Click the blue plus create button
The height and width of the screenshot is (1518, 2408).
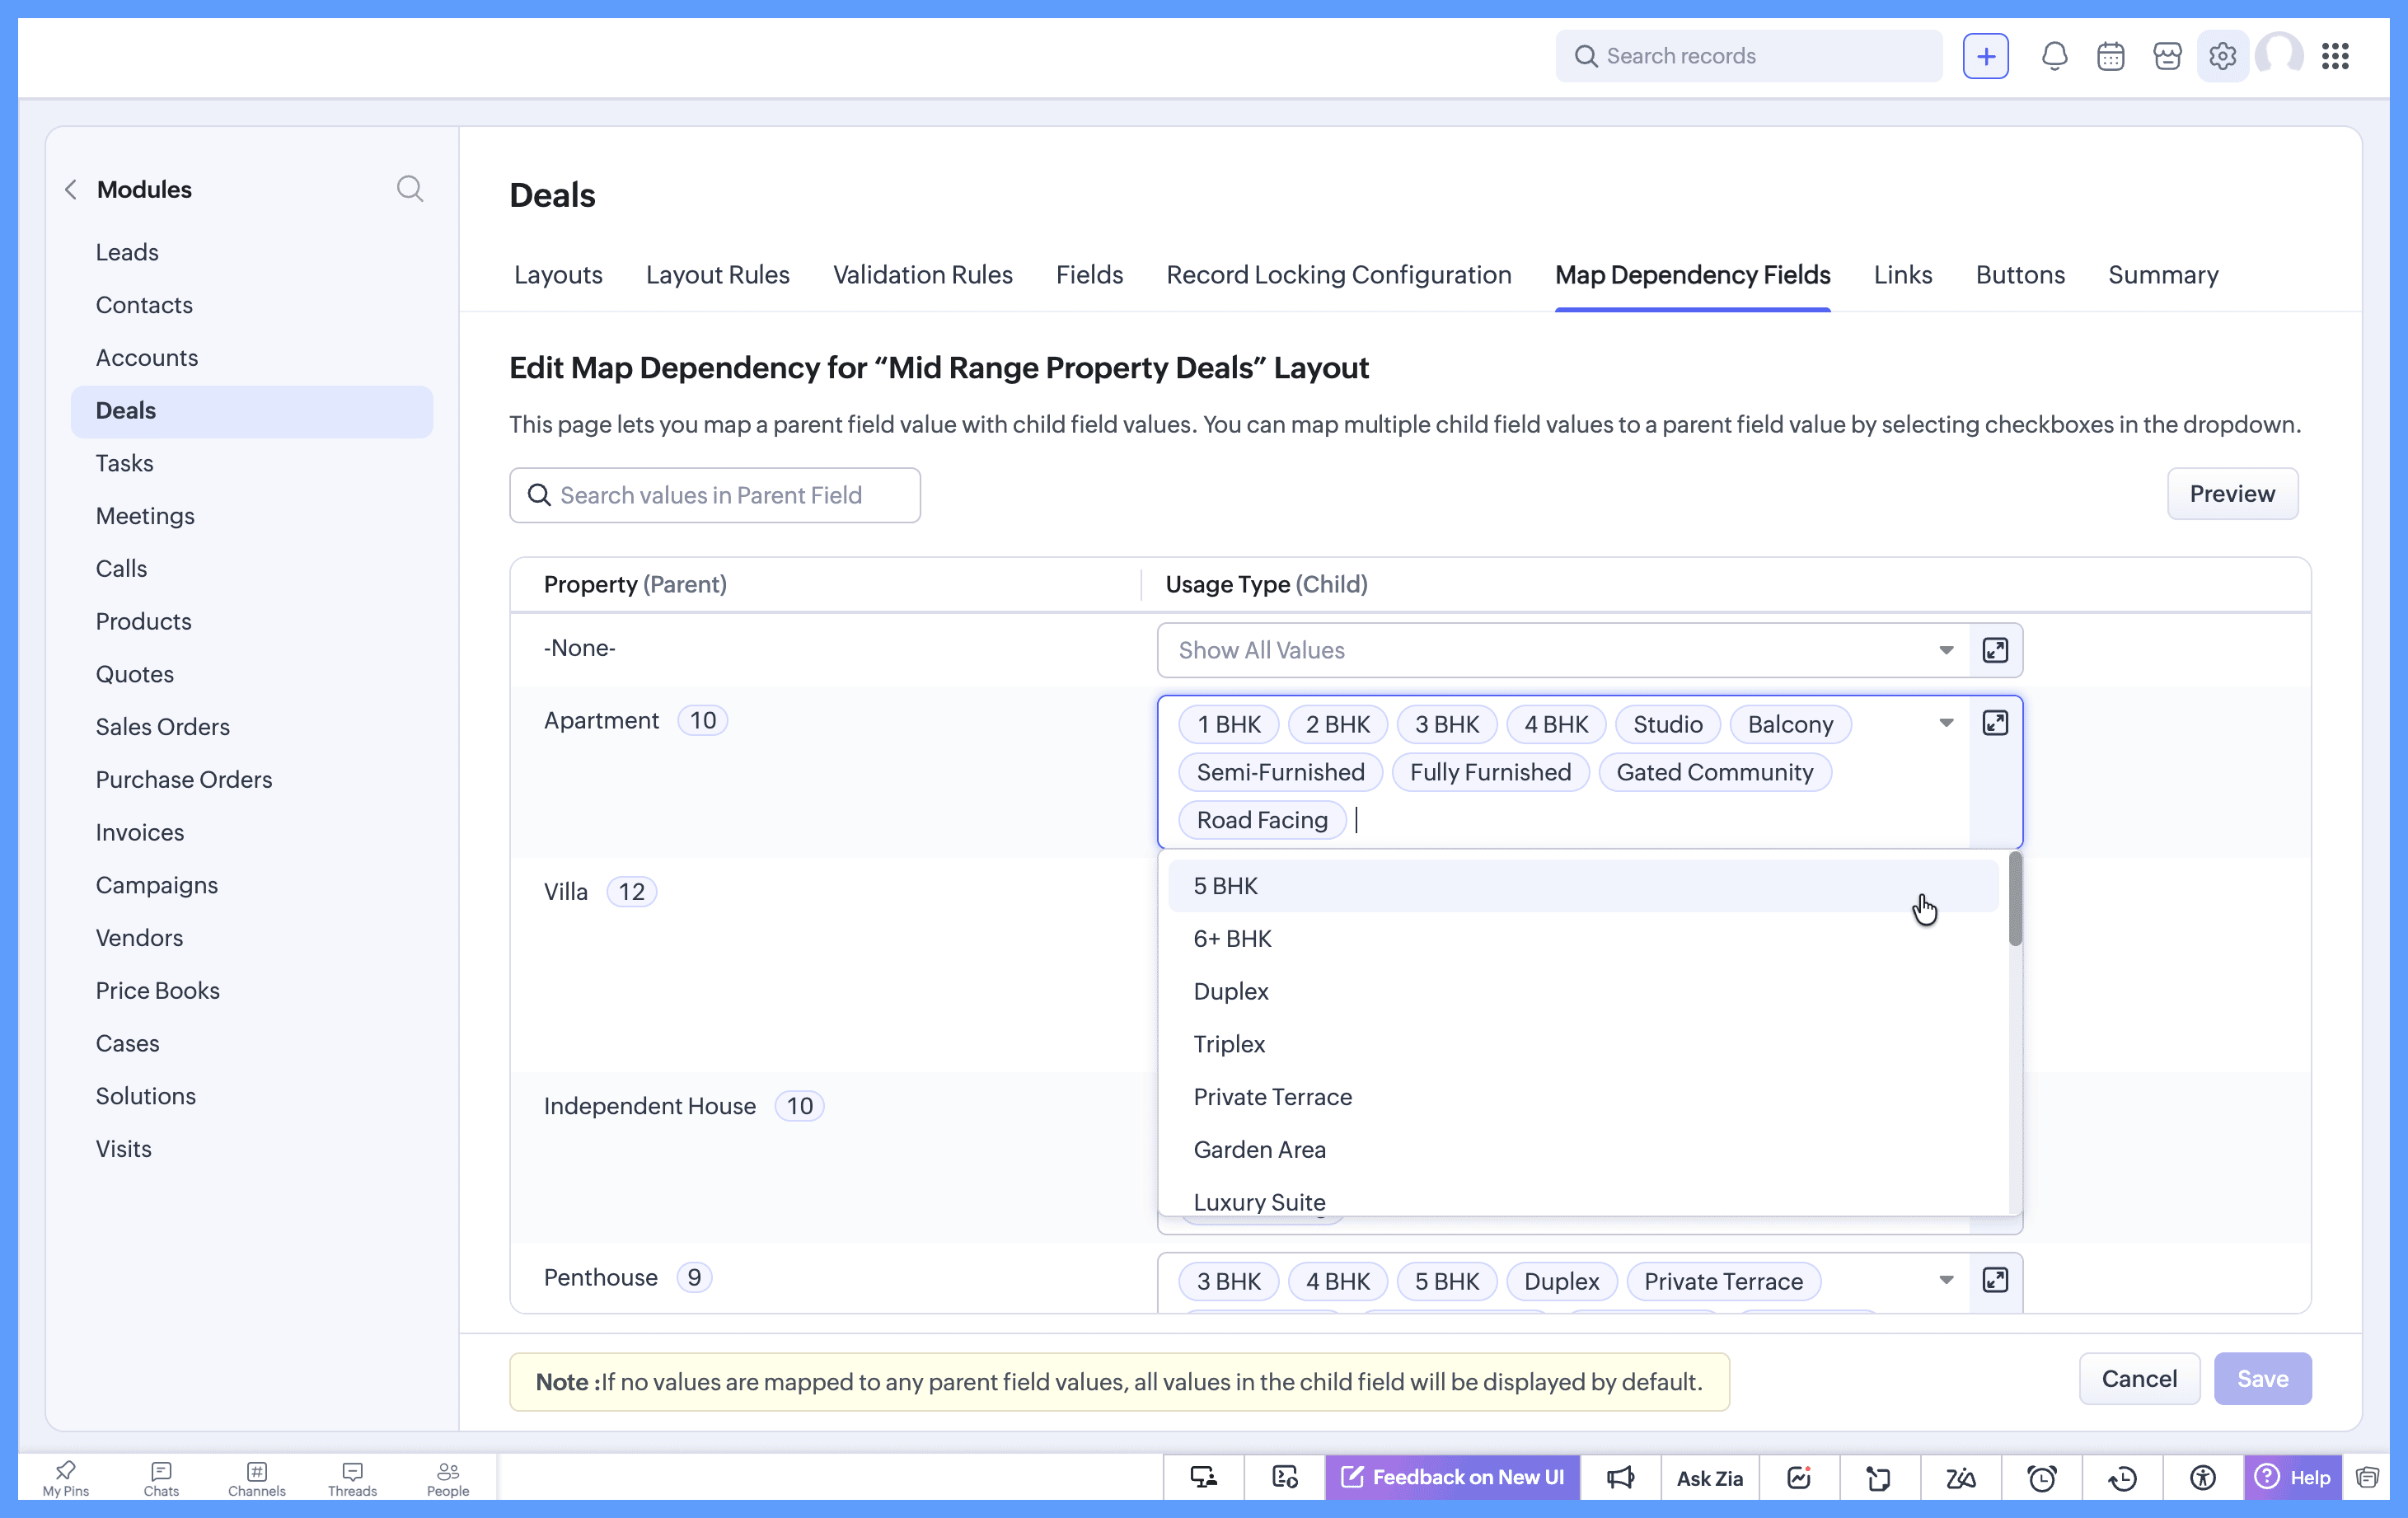pos(1985,56)
